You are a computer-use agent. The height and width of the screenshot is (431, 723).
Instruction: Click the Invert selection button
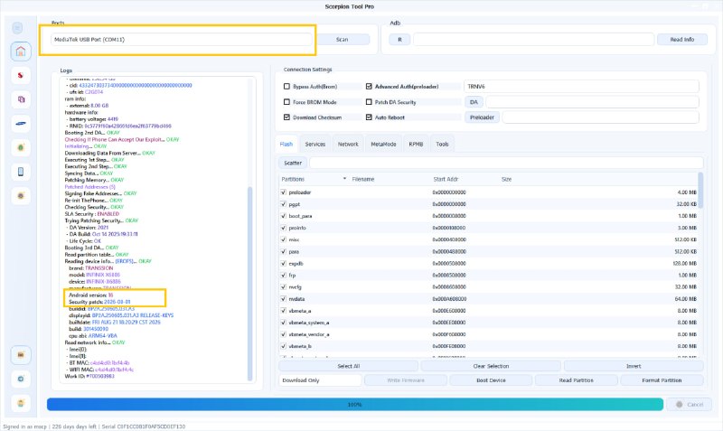634,366
